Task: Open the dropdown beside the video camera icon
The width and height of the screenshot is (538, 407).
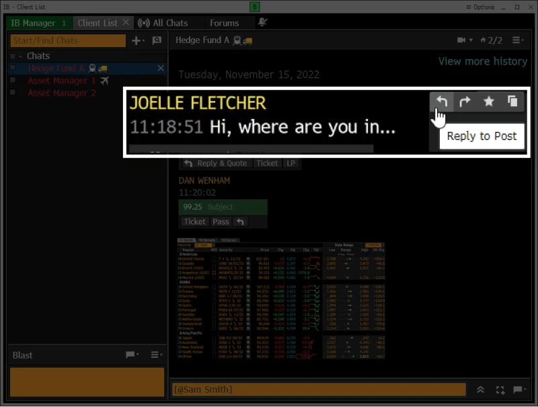Action: coord(471,40)
